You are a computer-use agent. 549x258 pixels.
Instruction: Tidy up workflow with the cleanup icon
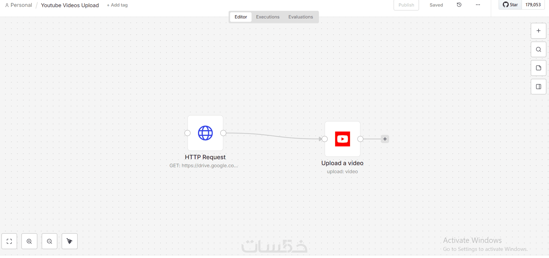pyautogui.click(x=69, y=241)
